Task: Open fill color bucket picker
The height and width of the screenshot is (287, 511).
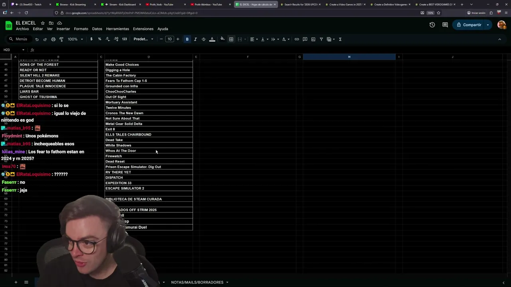Action: 222,39
